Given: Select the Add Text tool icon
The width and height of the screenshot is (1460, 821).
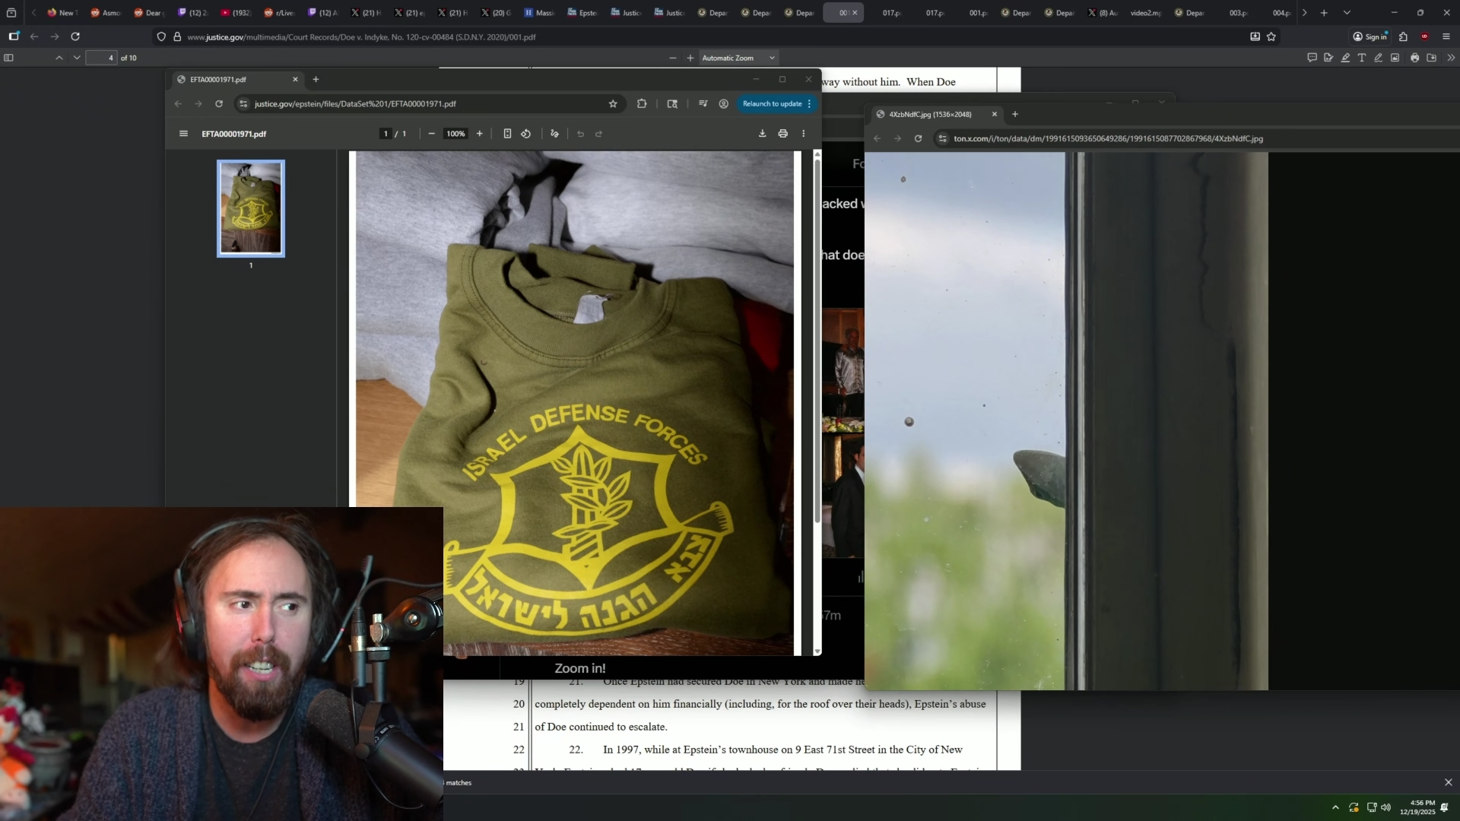Looking at the screenshot, I should click(1362, 58).
